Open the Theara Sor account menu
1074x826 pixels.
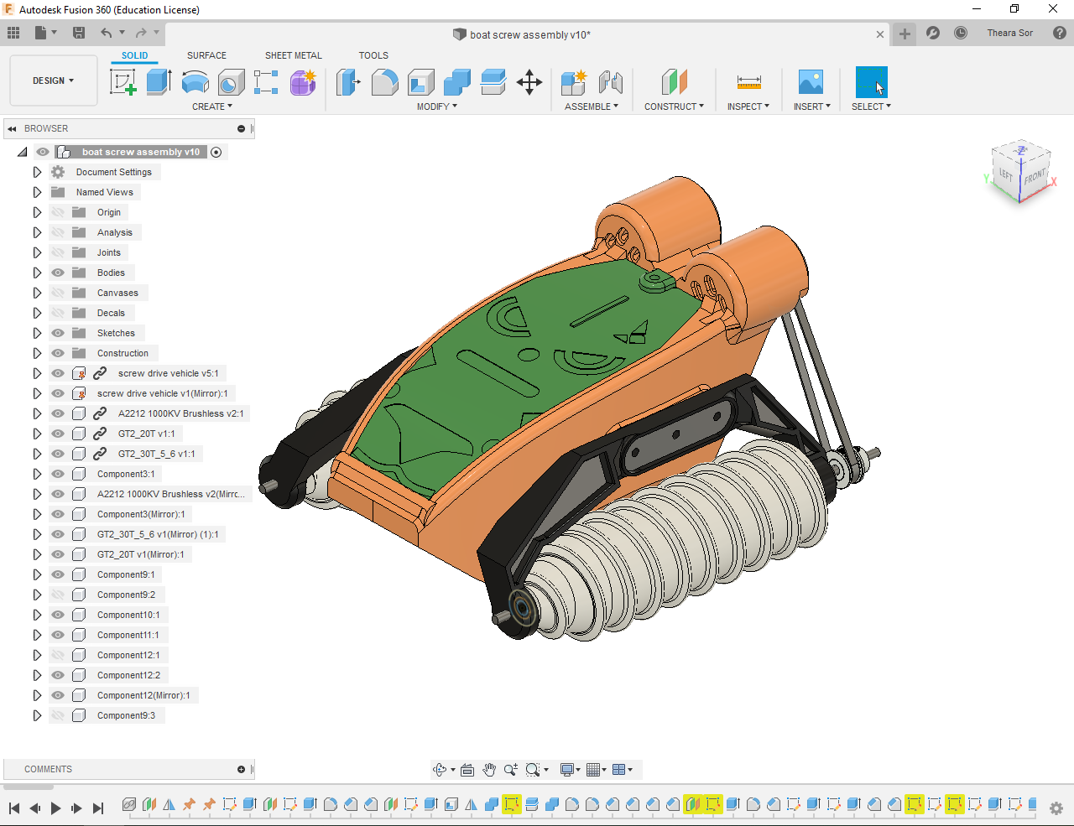1009,34
